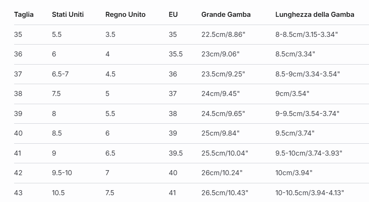Select the Grande Gamba header
369x202 pixels.
226,15
